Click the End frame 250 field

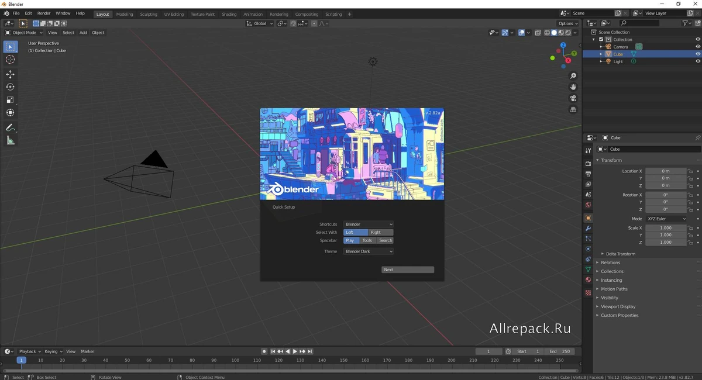pyautogui.click(x=560, y=351)
